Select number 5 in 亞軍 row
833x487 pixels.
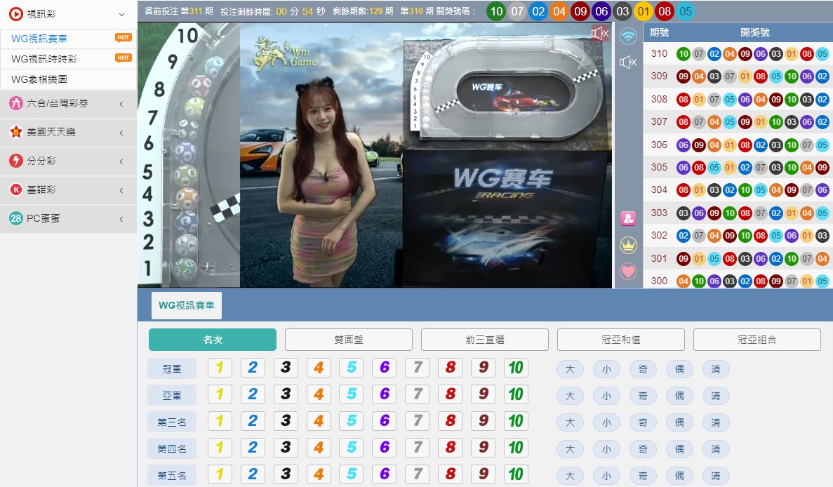351,394
